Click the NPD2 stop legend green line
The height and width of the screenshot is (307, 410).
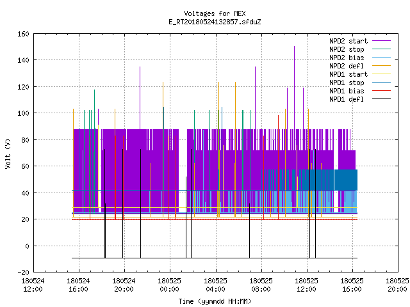381,49
